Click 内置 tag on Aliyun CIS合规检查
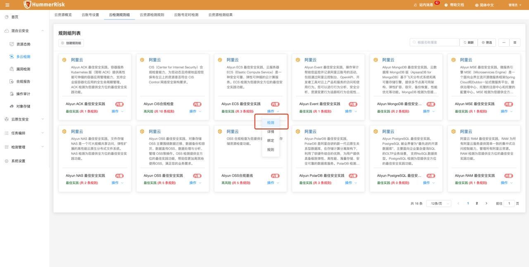Image resolution: width=529 pixels, height=267 pixels. (197, 104)
